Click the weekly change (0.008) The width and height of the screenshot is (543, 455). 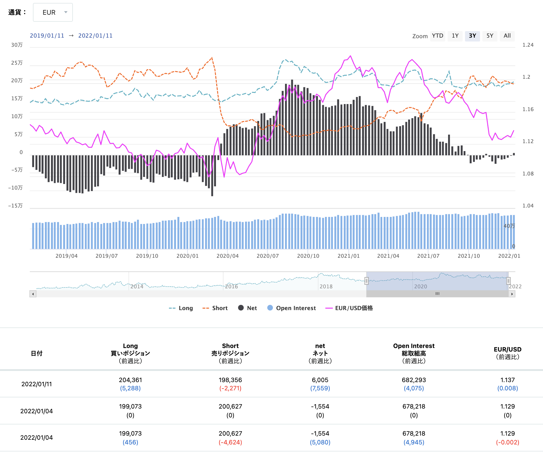[507, 388]
